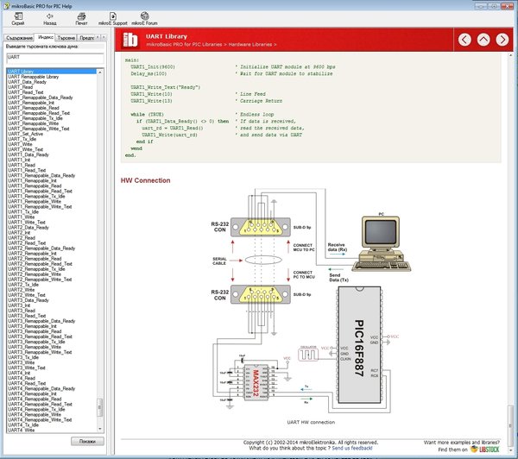Image resolution: width=518 pixels, height=459 pixels.
Task: Select UART_Remappable_Init in index list
Action: tap(31, 103)
